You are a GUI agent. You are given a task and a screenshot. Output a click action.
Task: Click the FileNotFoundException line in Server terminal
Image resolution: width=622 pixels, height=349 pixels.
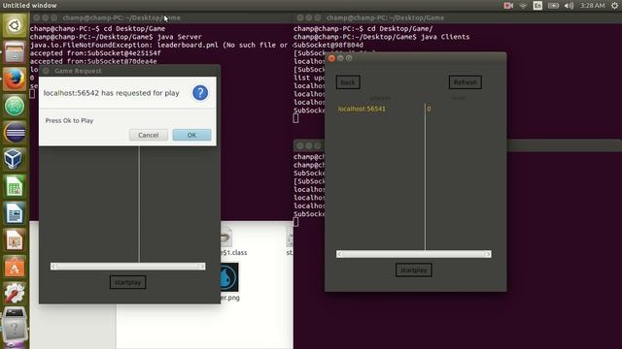pyautogui.click(x=159, y=46)
